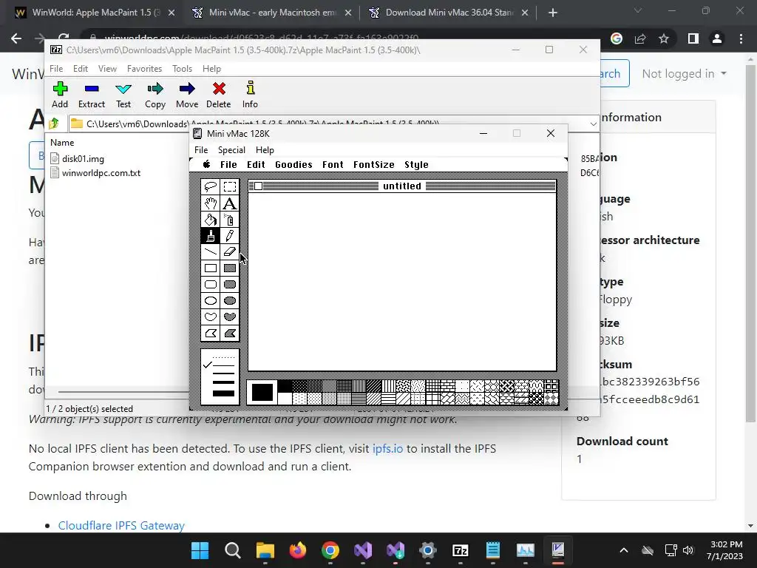Viewport: 757px width, 568px height.
Task: Show hidden system tray icons
Action: (x=624, y=550)
